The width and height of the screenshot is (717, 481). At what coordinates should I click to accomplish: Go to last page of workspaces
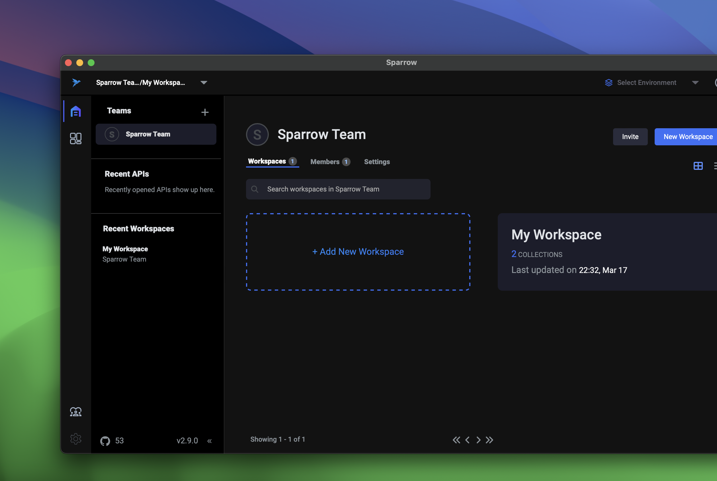tap(489, 440)
